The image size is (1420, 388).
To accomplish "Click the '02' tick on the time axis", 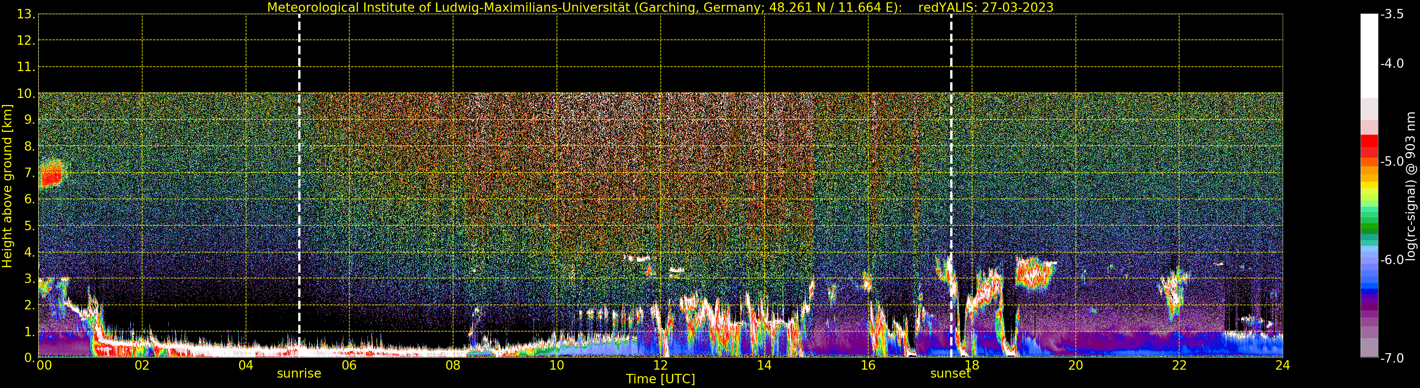I will pyautogui.click(x=142, y=365).
